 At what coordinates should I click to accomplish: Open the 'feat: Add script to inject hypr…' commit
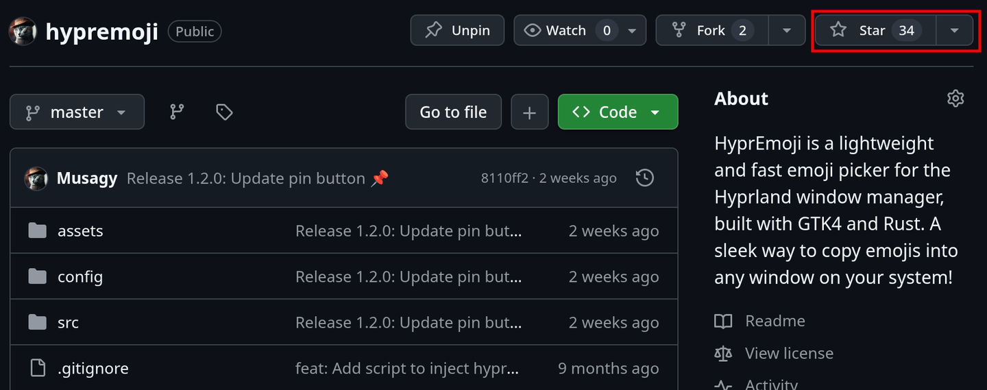pyautogui.click(x=407, y=368)
